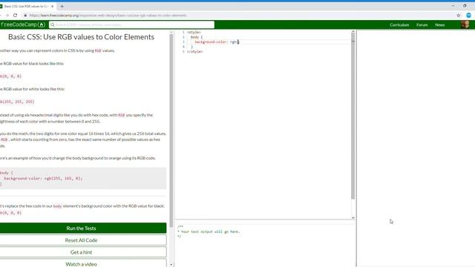This screenshot has height=267, width=475.
Task: Open the user profile avatar
Action: coord(465,24)
